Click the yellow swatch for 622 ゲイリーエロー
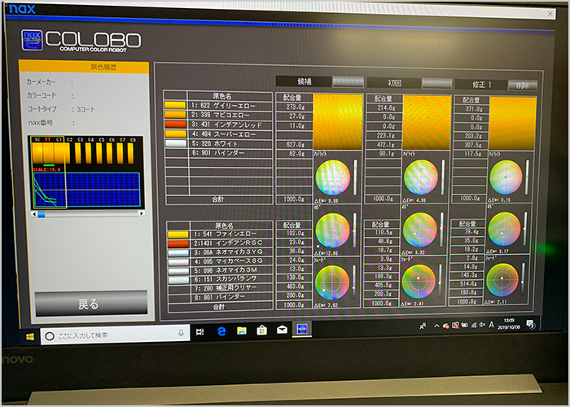Image resolution: width=570 pixels, height=407 pixels. (175, 105)
